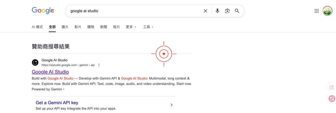This screenshot has height=113, width=336.
Task: Click the Google AI Studio site name
Action: [x=54, y=60]
